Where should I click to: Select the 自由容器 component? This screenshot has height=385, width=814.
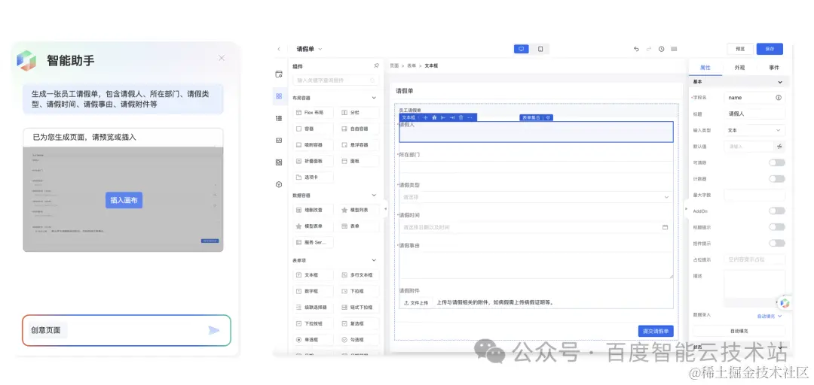click(x=359, y=129)
